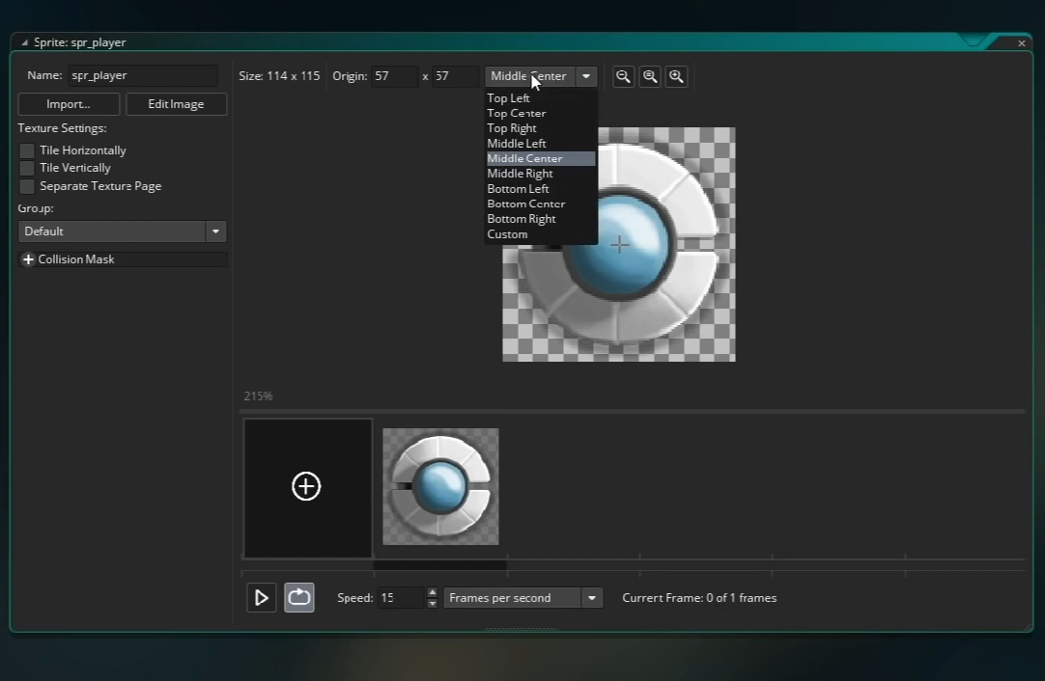
Task: Choose Bottom Center from origin list
Action: tap(525, 204)
